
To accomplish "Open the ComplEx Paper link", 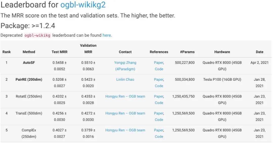I will (158, 130).
